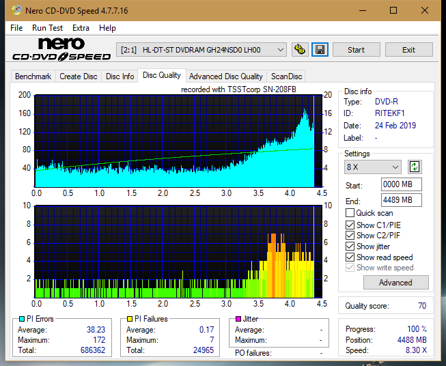The height and width of the screenshot is (366, 446).
Task: Click the save floppy disk icon
Action: click(320, 50)
